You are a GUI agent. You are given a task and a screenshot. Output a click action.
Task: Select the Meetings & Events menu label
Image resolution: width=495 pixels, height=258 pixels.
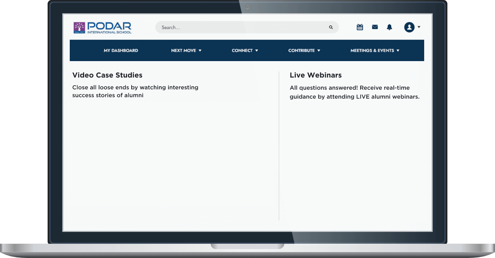click(372, 50)
